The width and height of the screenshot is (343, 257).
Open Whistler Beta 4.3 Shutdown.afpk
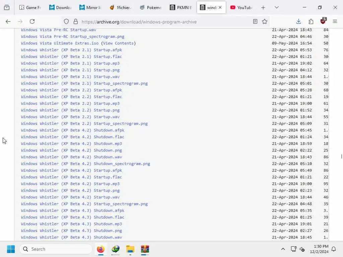(x=73, y=210)
